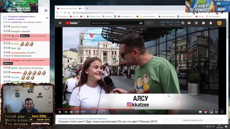The width and height of the screenshot is (230, 129).
Task: Open the channel stats chart icon
Action: point(183,23)
